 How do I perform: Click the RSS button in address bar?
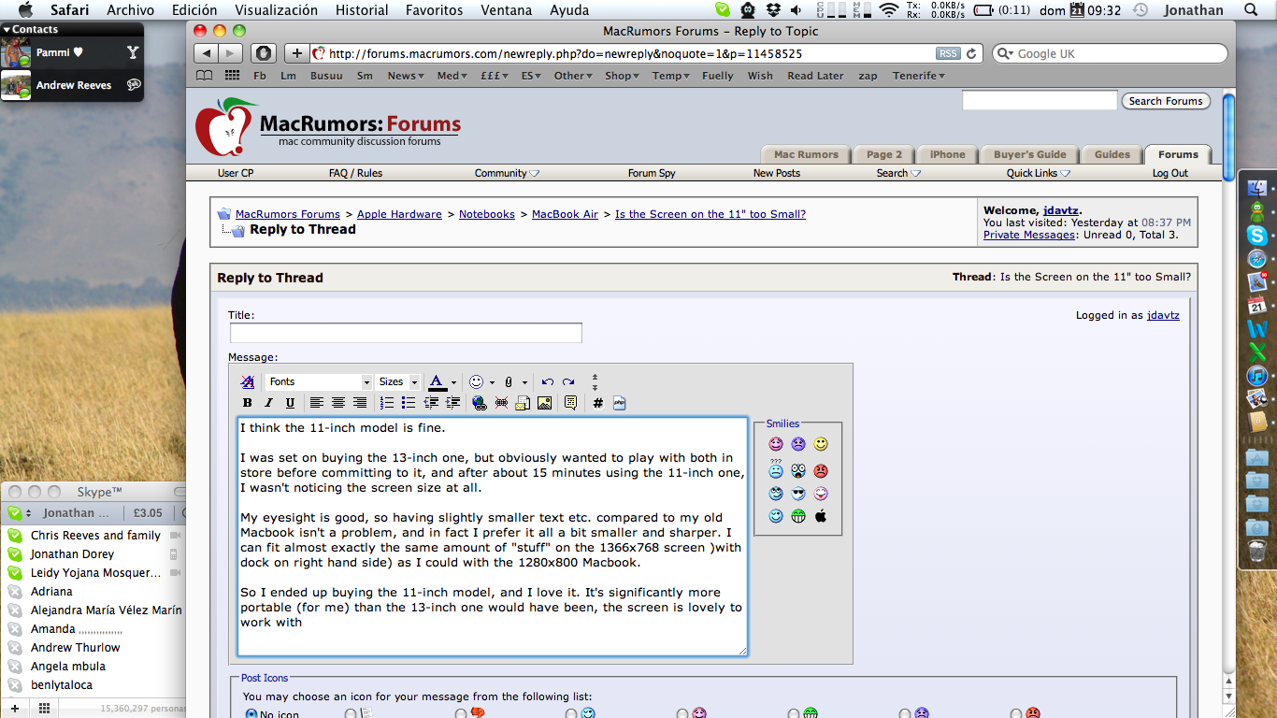(948, 53)
